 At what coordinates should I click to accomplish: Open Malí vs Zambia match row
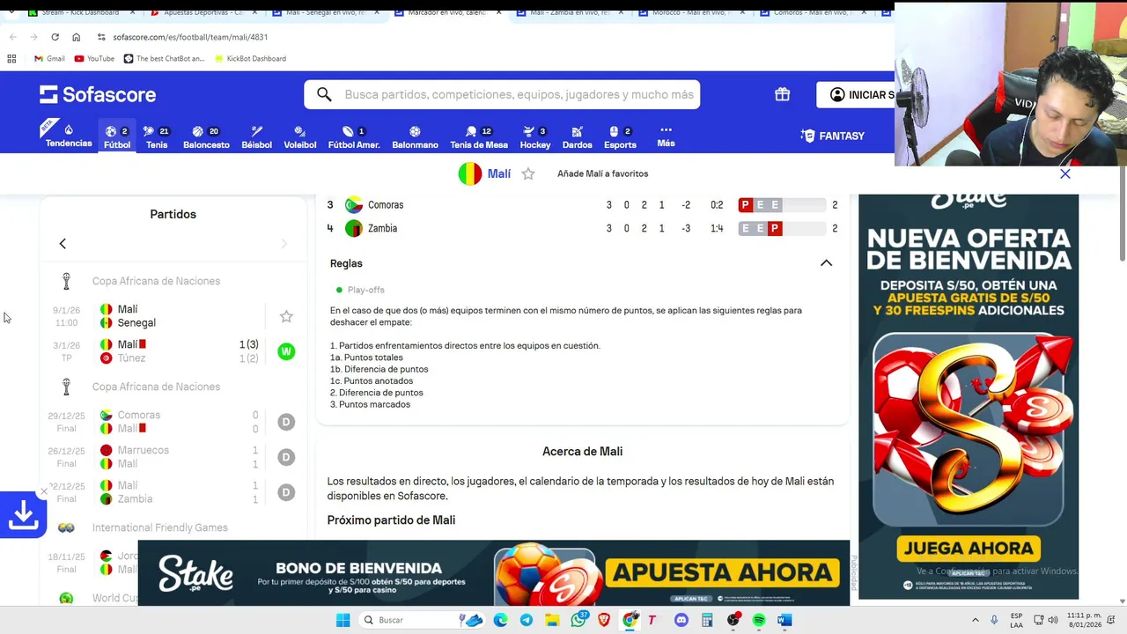pos(173,492)
